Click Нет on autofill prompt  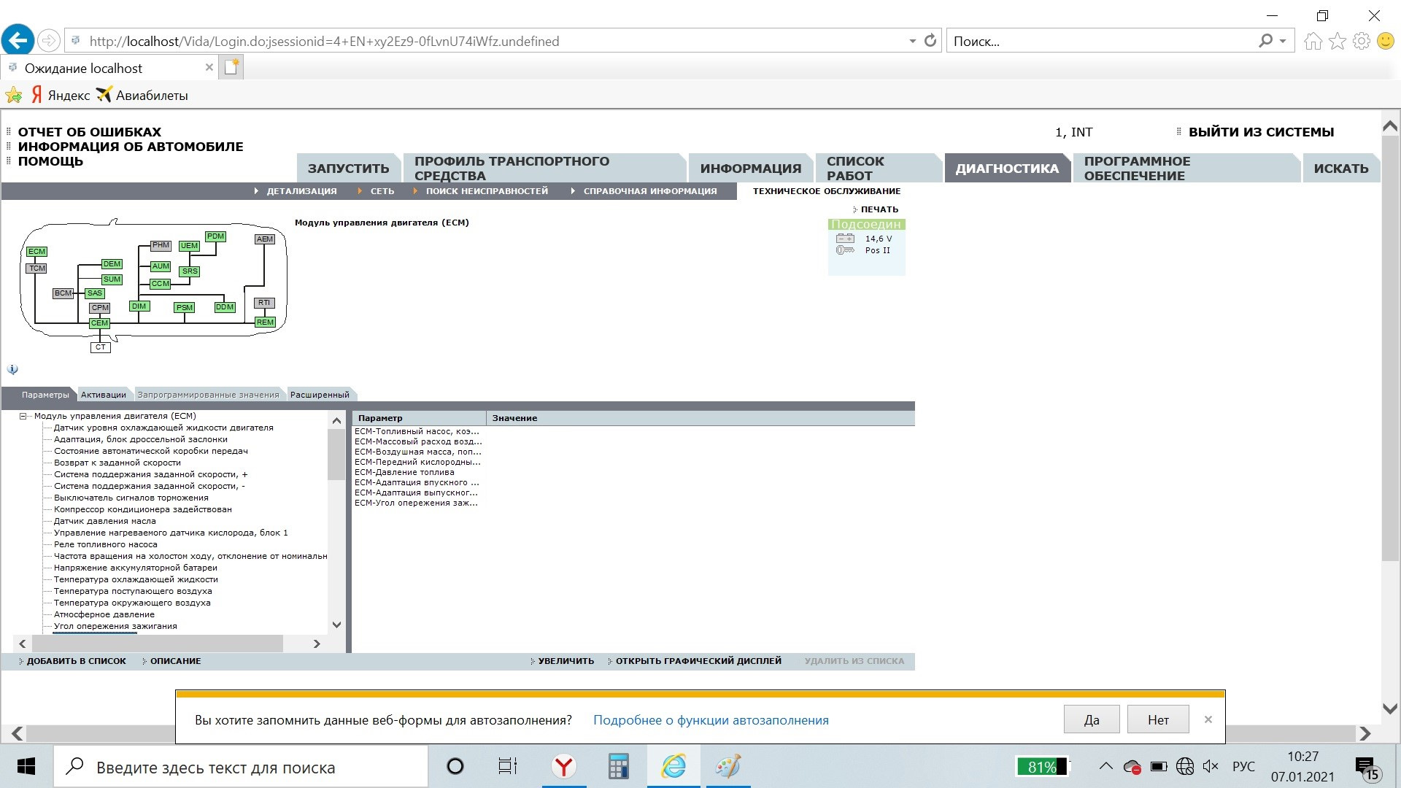click(1158, 720)
